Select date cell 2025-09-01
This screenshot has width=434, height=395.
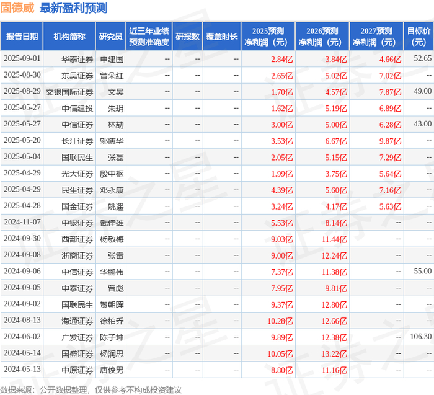point(22,58)
